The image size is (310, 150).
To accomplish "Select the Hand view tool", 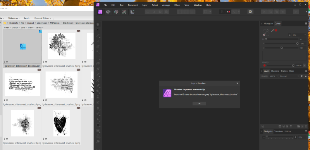I will 98,24.
